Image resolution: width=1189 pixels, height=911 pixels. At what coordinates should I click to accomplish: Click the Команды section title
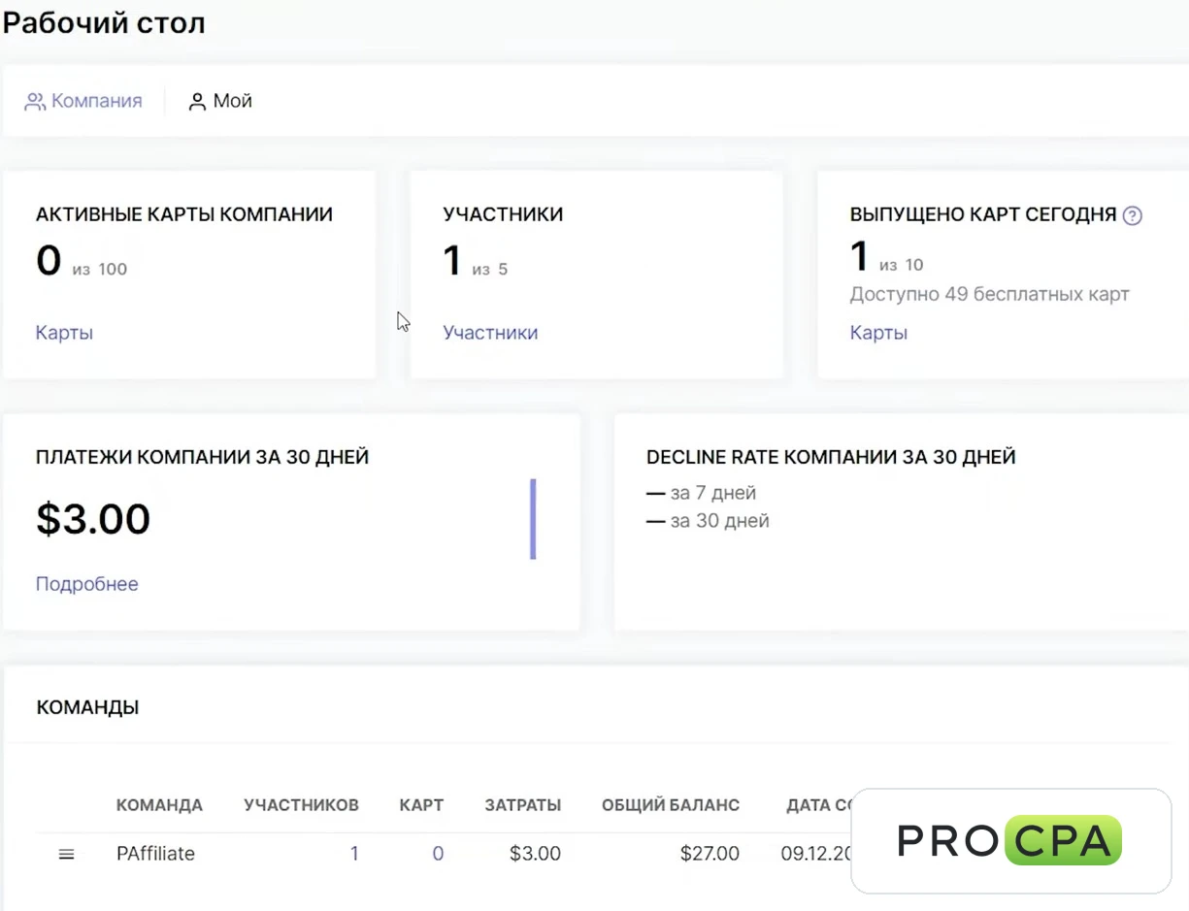tap(87, 707)
